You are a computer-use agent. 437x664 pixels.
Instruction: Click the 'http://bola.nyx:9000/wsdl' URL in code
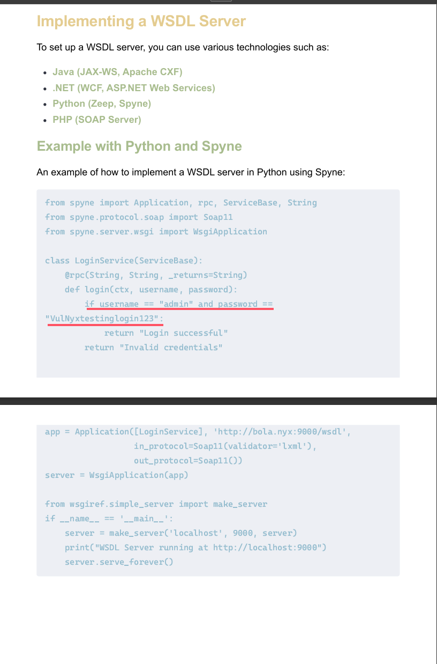[283, 432]
